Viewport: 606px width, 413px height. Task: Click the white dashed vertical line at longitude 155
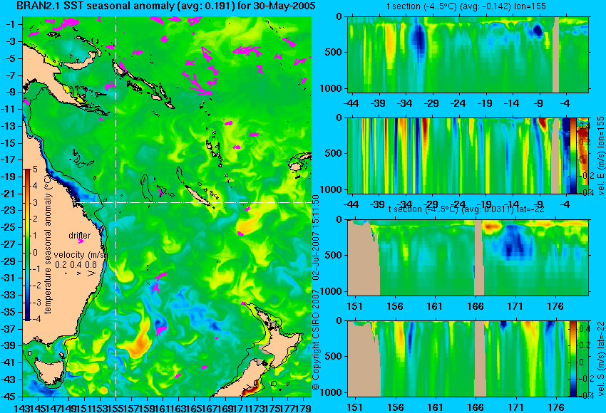coord(116,206)
